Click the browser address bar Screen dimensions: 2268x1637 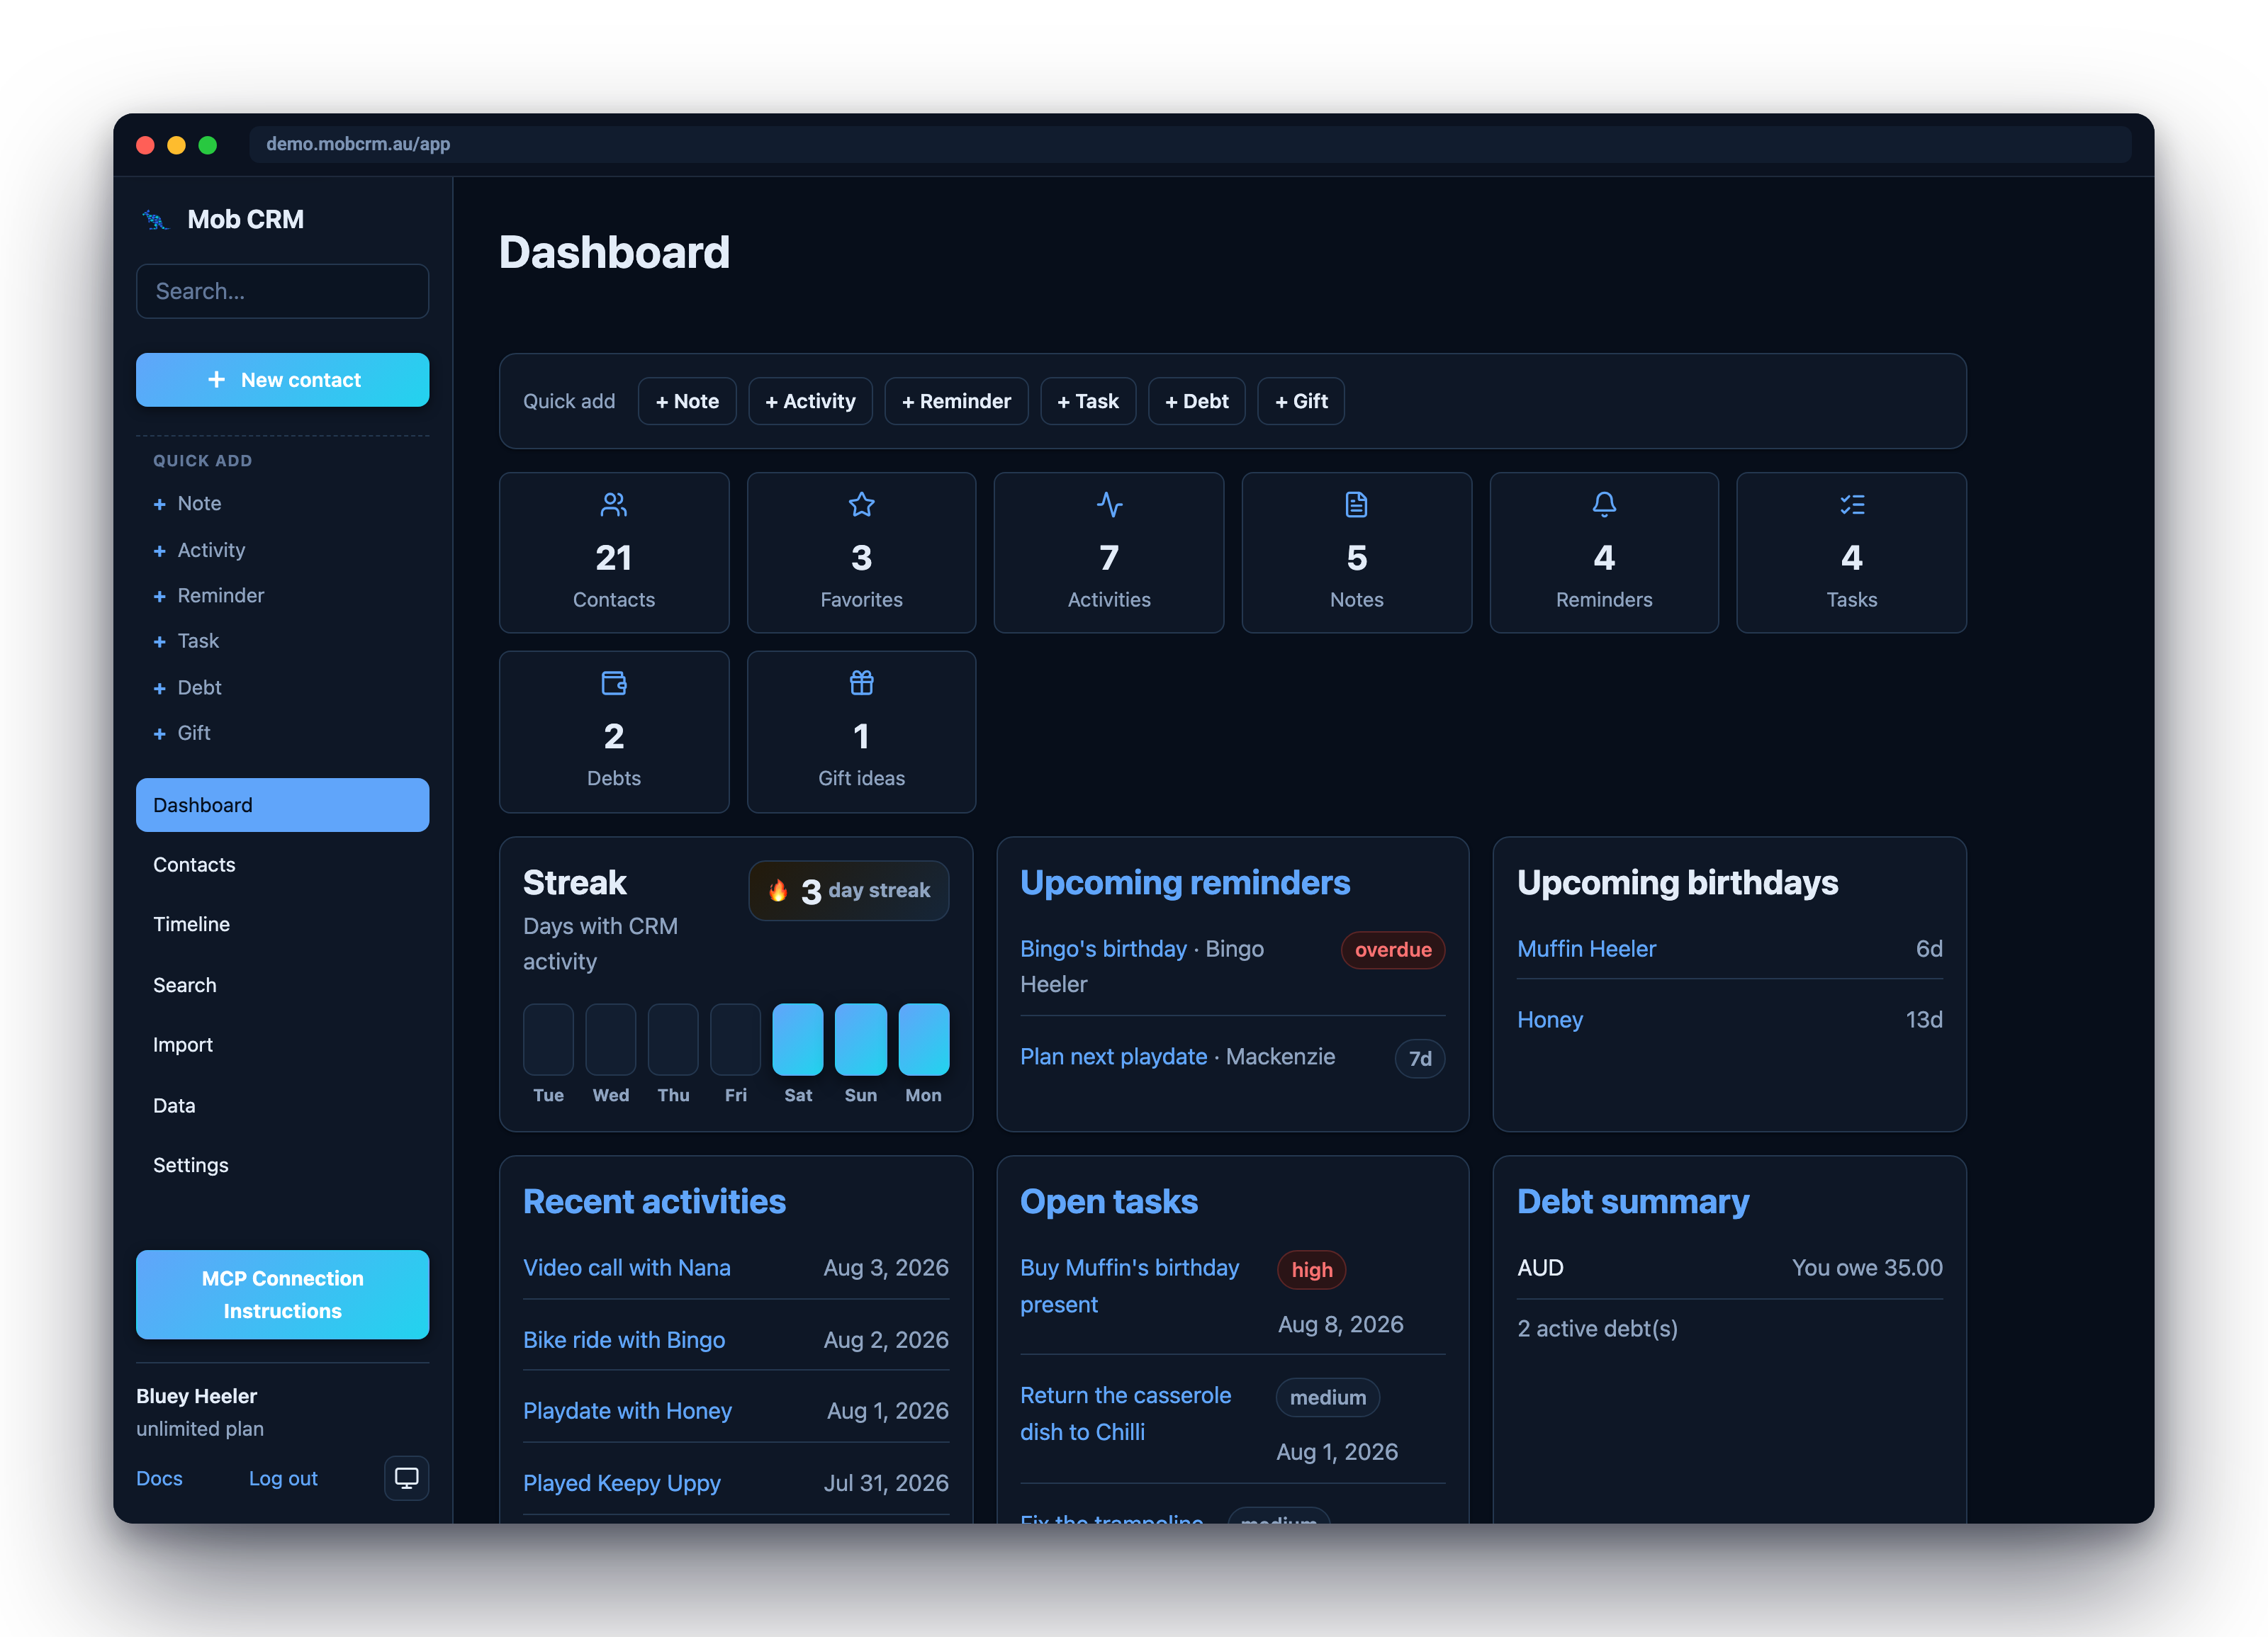(x=1190, y=144)
